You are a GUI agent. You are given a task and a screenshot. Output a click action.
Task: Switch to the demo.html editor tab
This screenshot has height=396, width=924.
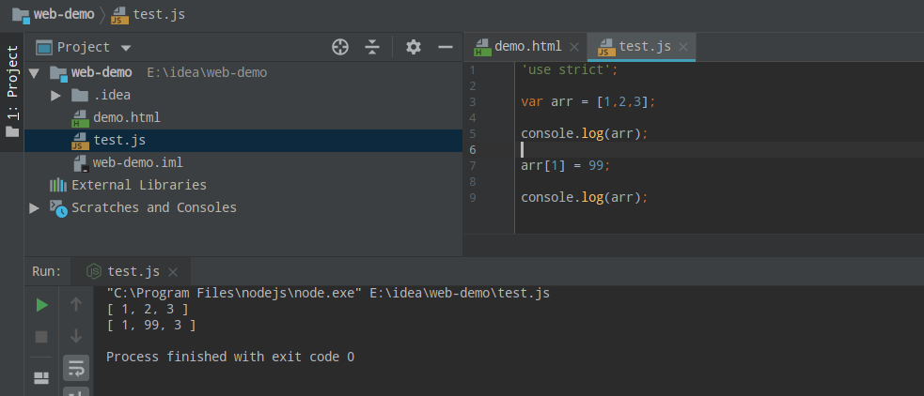coord(527,47)
